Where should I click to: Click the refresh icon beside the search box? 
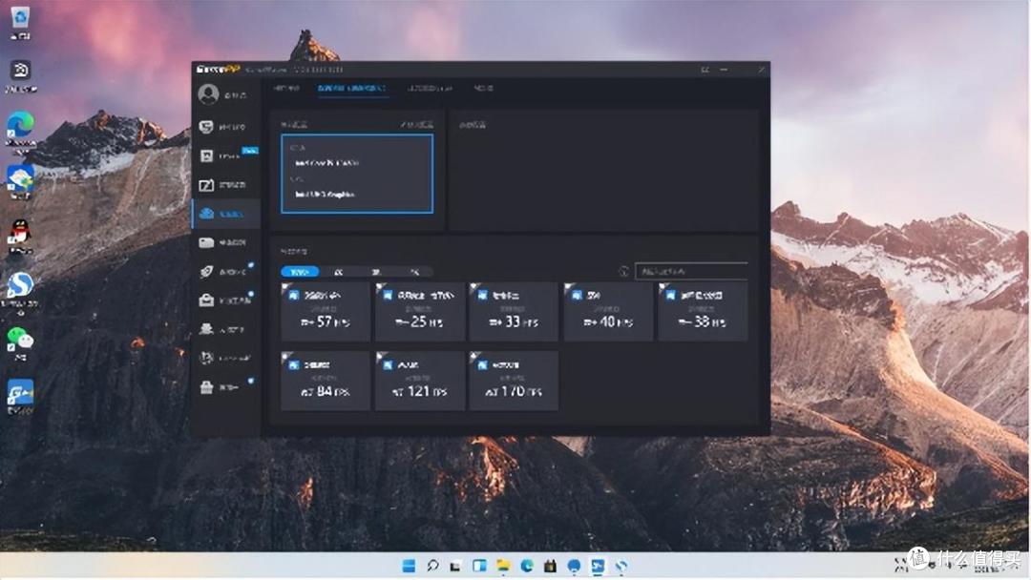click(623, 271)
